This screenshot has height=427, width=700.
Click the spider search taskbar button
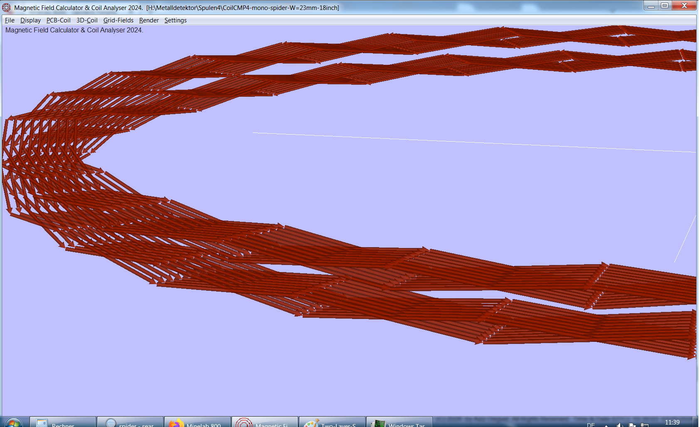point(130,423)
